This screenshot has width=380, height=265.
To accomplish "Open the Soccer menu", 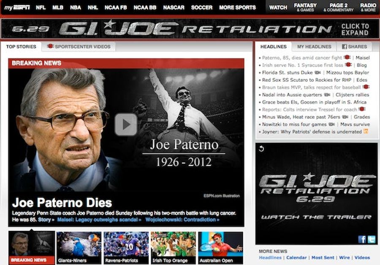I will tap(202, 8).
